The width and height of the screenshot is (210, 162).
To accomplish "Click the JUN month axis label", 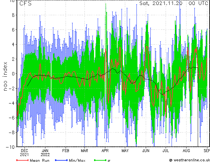I will click(x=146, y=151).
